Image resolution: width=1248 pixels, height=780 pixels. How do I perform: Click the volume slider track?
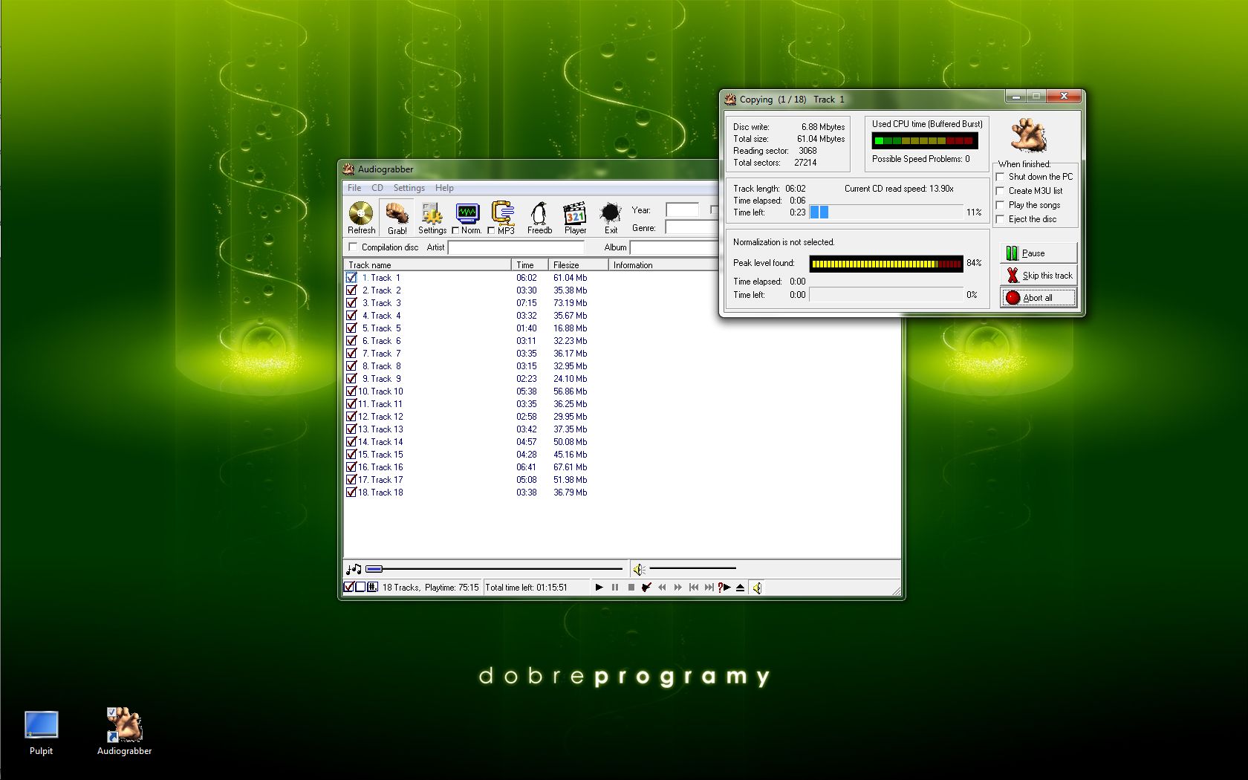692,569
